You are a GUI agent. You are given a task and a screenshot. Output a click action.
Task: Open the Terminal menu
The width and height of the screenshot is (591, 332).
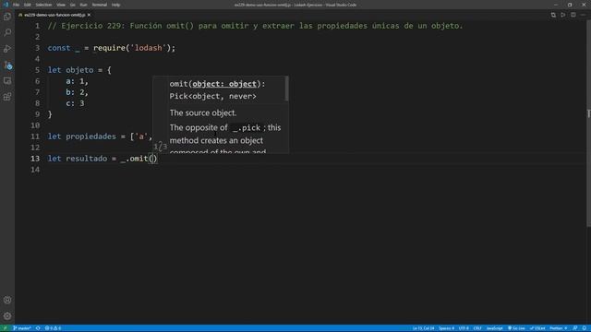100,5
